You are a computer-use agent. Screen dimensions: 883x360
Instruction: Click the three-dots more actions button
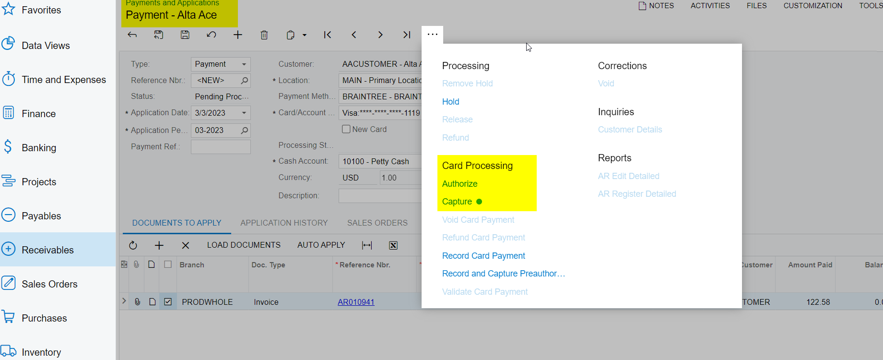pyautogui.click(x=433, y=35)
